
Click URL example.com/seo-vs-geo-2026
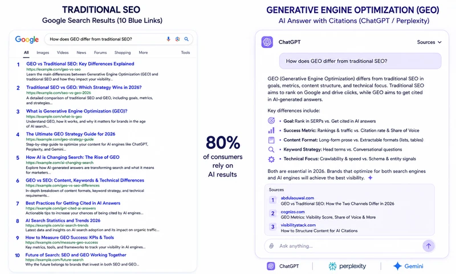tap(59, 93)
